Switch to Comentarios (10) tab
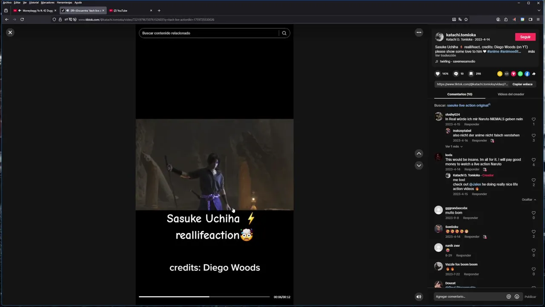 (x=460, y=94)
